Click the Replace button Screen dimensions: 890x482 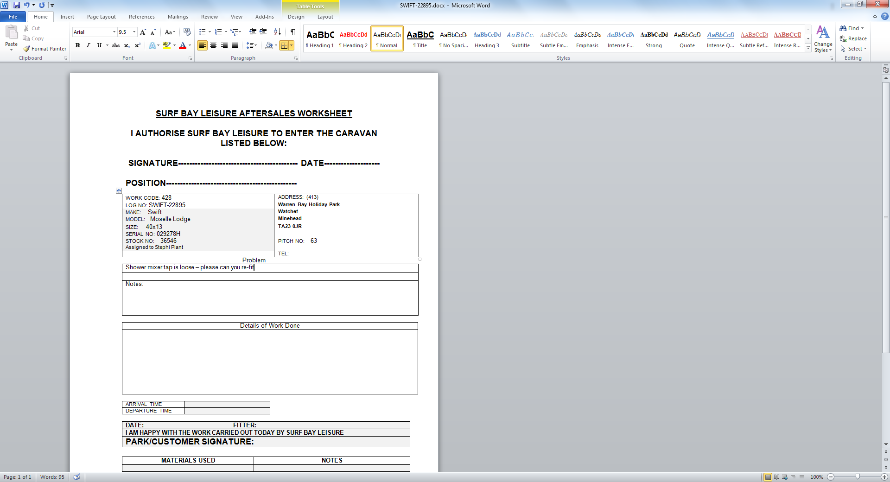click(853, 38)
